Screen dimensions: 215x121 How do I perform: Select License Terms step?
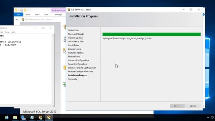coord(75,49)
